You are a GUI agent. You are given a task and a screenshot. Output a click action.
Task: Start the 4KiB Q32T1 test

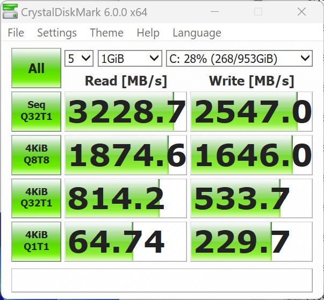coord(36,198)
